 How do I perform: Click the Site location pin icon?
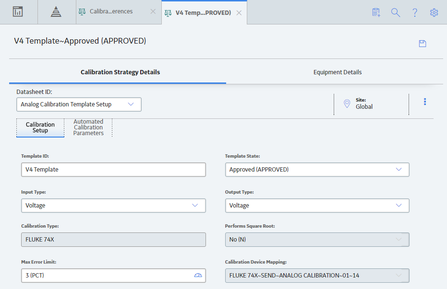(x=347, y=104)
